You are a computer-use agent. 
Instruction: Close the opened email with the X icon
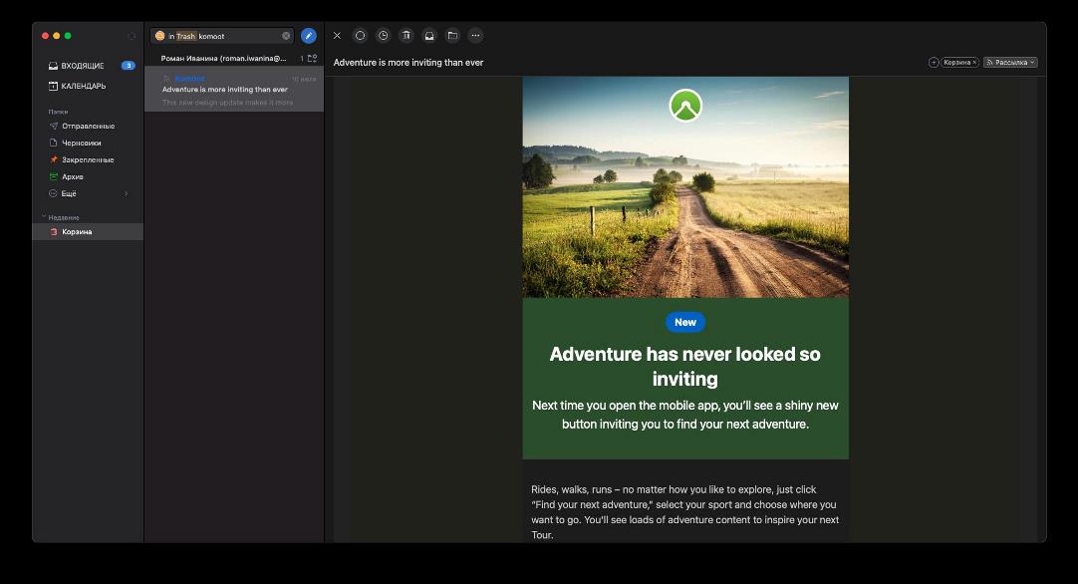click(x=337, y=36)
